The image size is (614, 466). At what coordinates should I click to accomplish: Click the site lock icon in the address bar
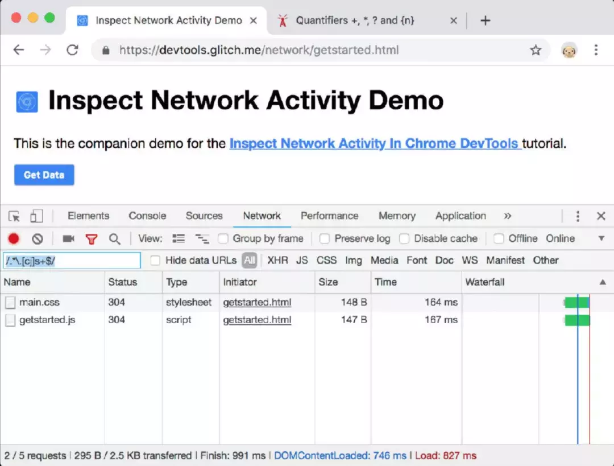(x=106, y=50)
